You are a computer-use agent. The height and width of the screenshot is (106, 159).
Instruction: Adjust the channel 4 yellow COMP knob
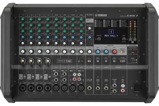(48, 61)
